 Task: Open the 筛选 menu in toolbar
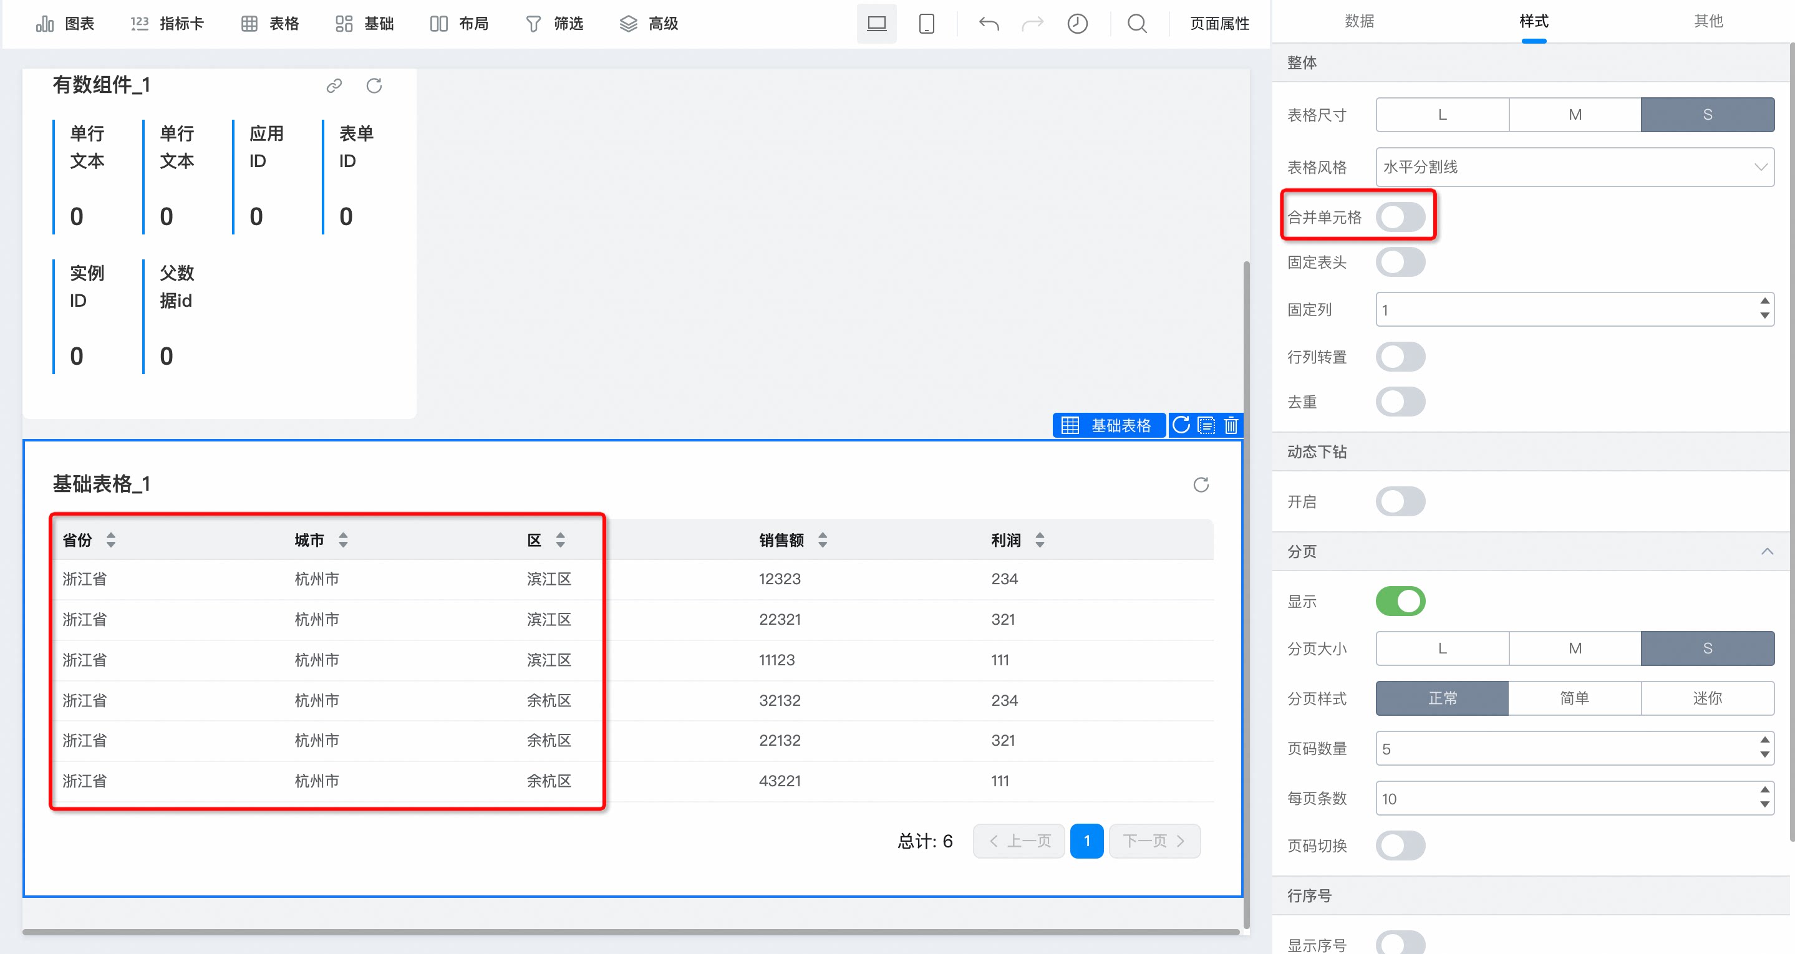pos(554,24)
